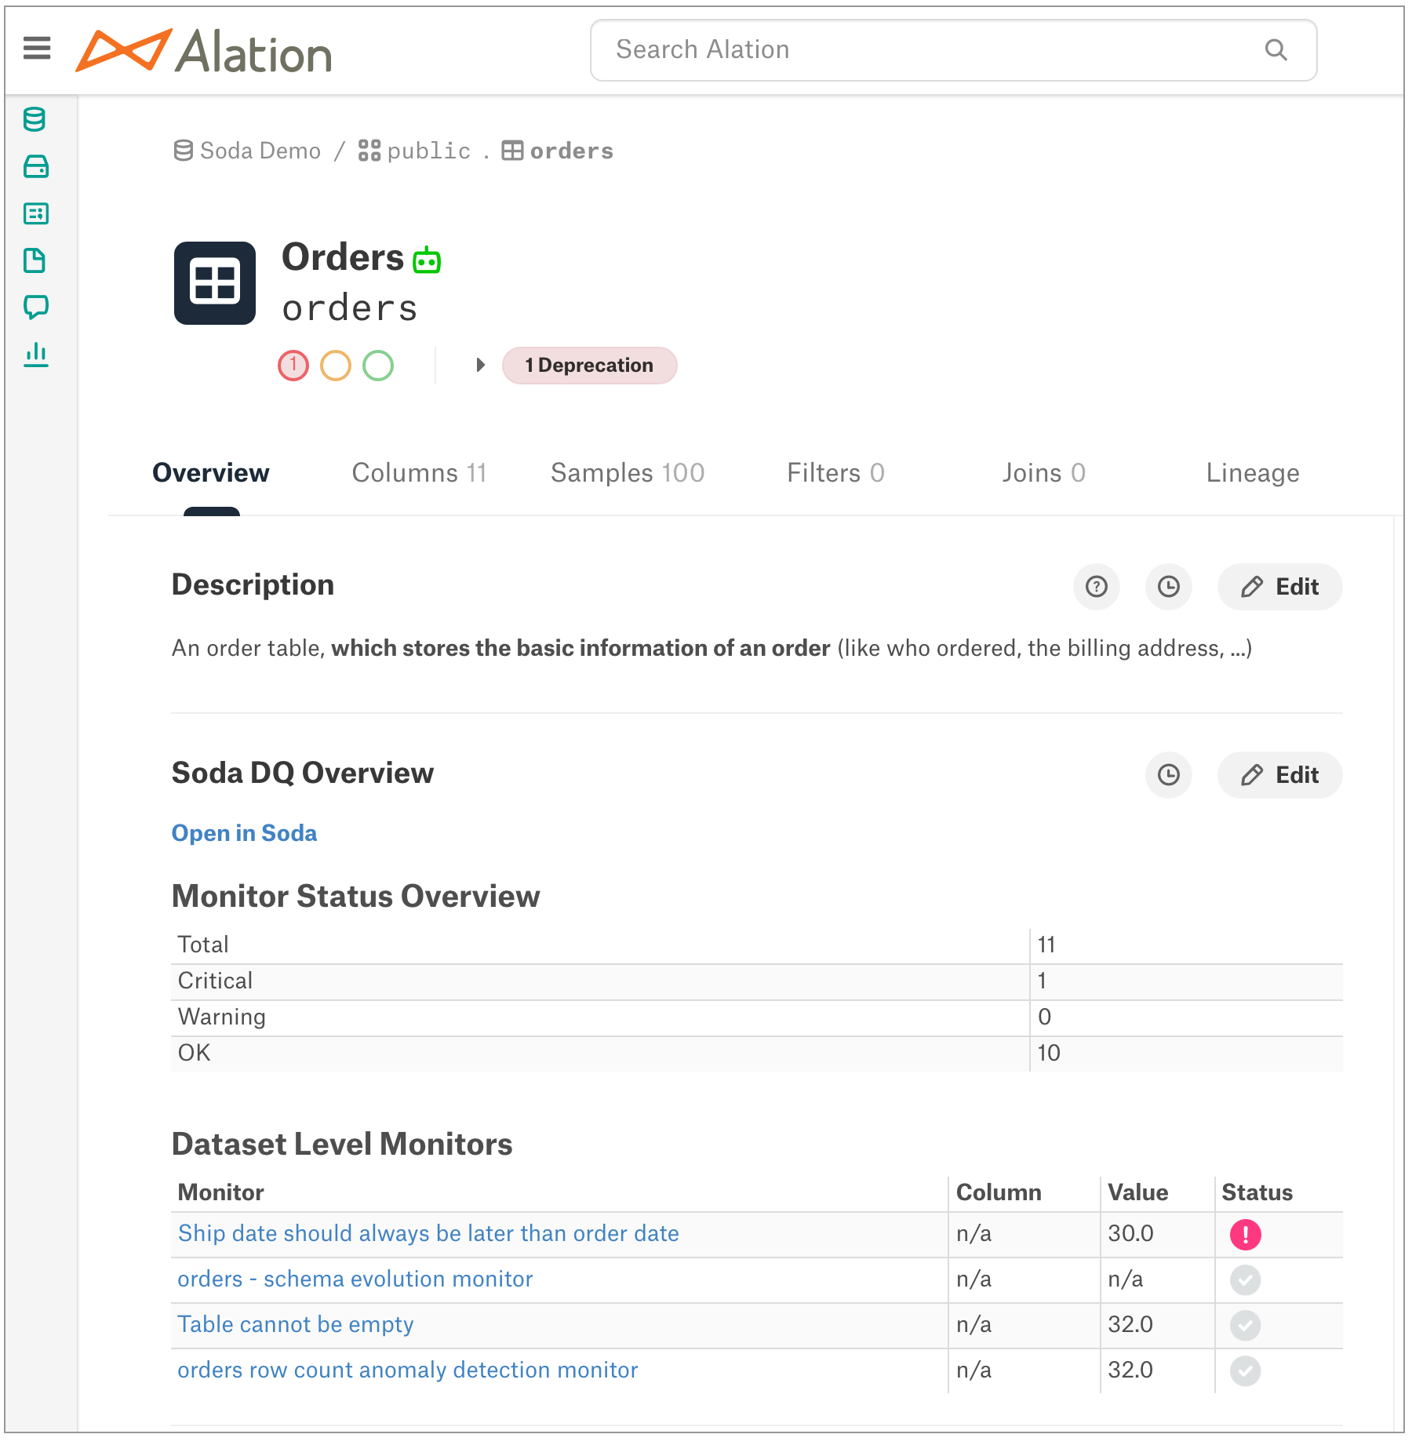1412x1445 pixels.
Task: Click the red critical status circle
Action: [293, 366]
